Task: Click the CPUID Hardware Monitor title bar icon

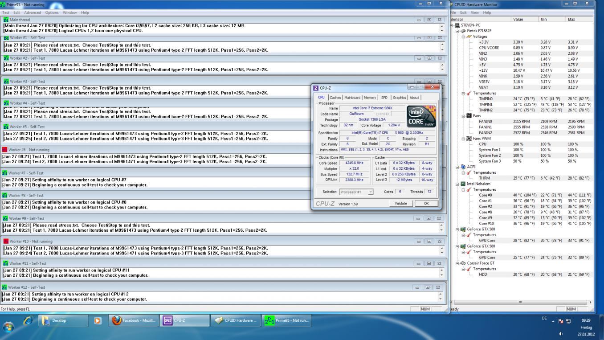Action: pos(452,4)
